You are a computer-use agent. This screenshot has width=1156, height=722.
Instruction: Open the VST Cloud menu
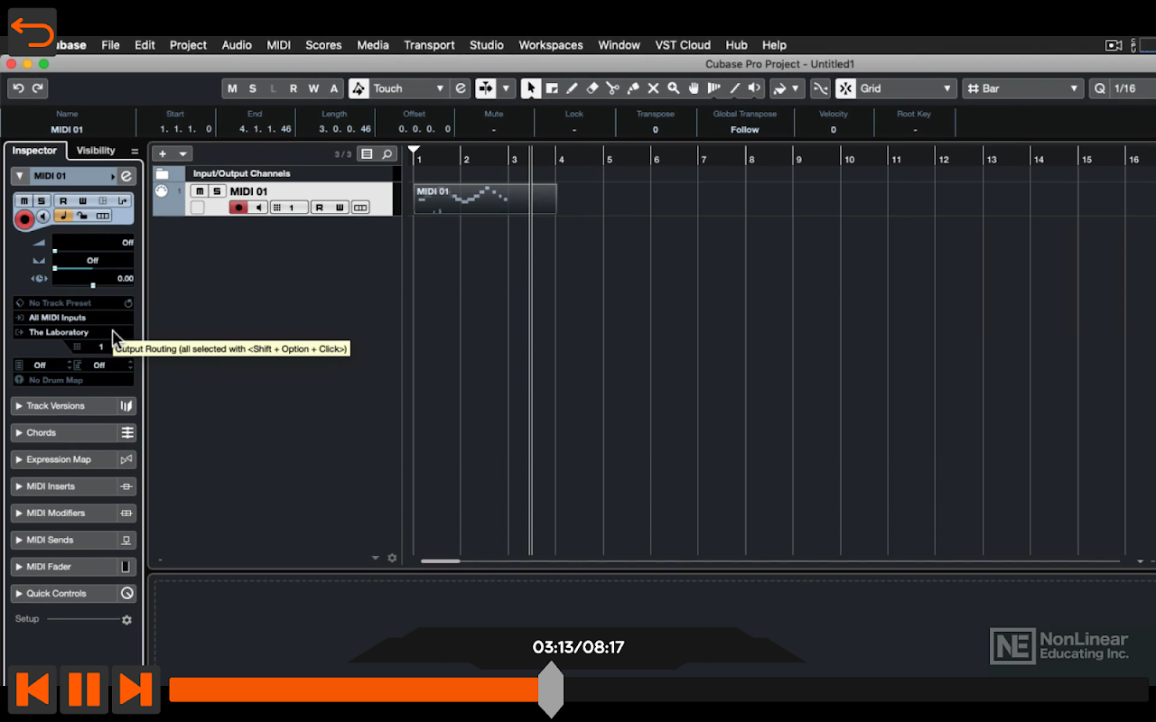click(683, 45)
